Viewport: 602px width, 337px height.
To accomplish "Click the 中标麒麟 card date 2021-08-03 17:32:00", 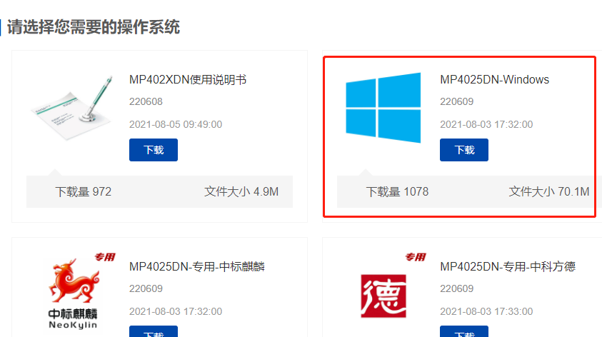I will (x=176, y=311).
